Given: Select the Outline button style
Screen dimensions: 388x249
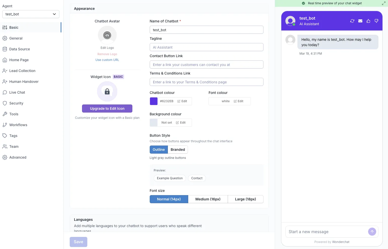Looking at the screenshot, I should coord(159,149).
